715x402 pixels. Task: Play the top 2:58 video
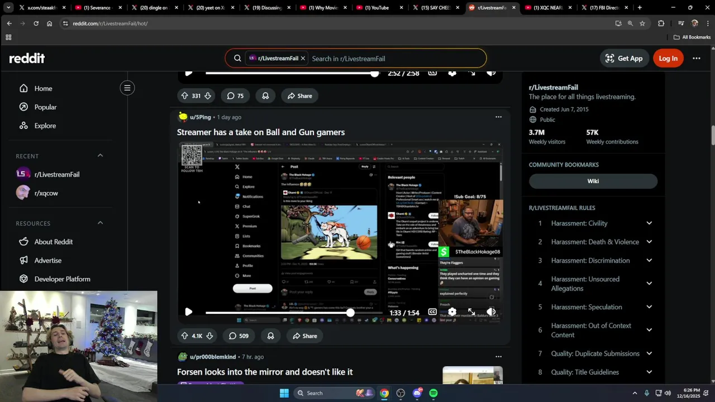coord(189,73)
